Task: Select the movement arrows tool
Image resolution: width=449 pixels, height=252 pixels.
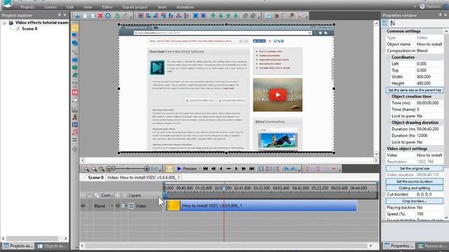Action: (x=75, y=149)
